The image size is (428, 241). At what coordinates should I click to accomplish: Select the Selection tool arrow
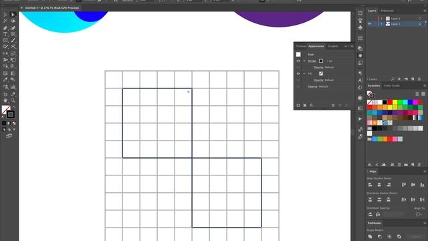tap(5, 15)
